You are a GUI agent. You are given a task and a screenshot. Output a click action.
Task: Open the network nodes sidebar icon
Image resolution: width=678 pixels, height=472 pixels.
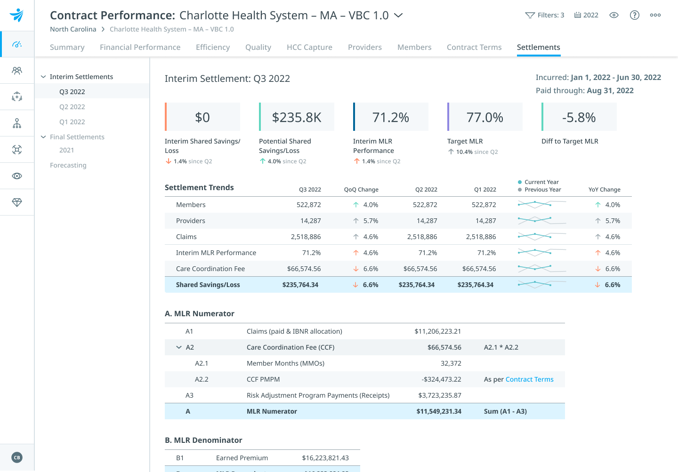click(x=17, y=150)
